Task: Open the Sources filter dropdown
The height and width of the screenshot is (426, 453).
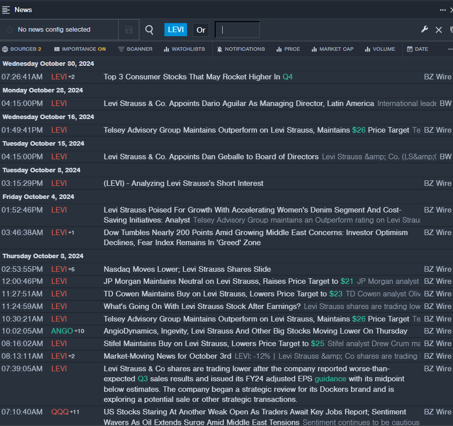Action: 22,49
